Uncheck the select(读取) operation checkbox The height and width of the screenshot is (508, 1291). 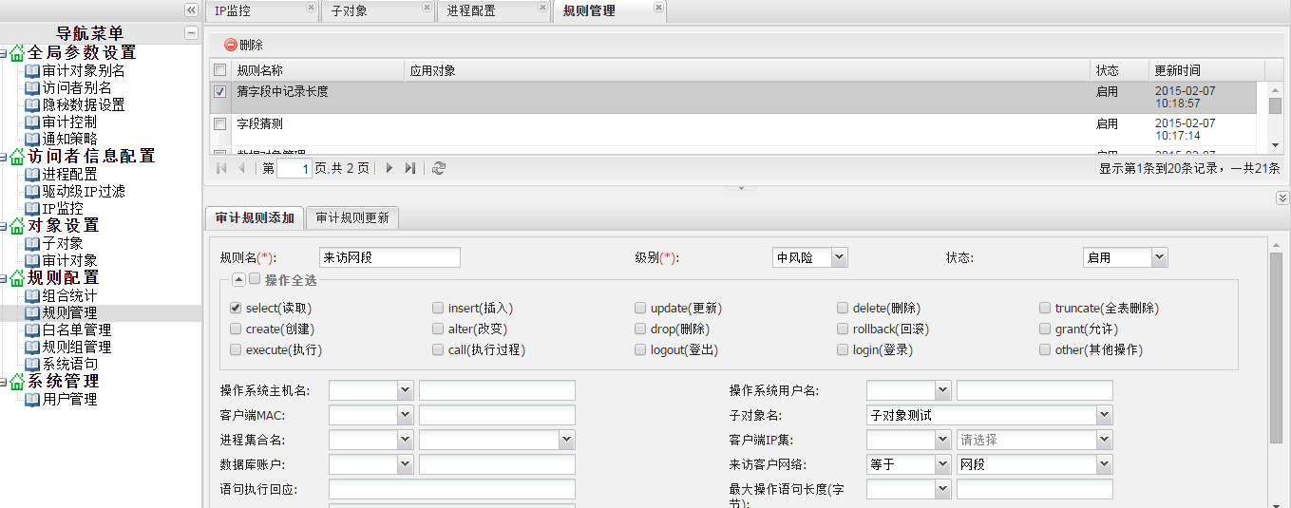click(236, 309)
